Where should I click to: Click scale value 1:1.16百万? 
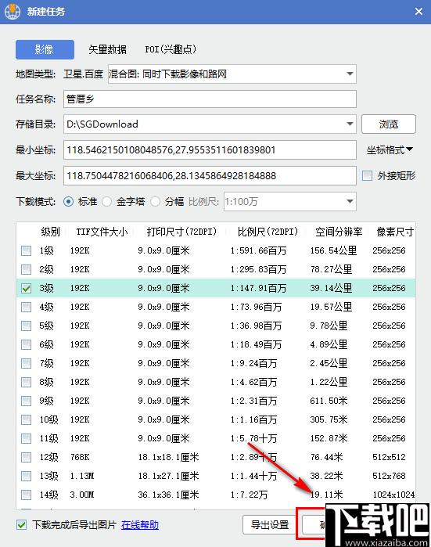coord(253,419)
